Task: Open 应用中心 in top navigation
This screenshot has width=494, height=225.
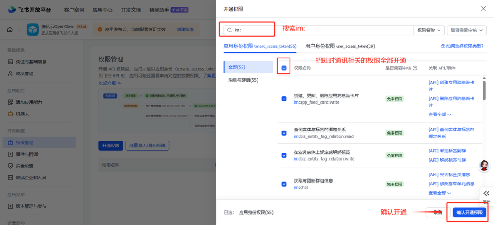Action: point(102,10)
